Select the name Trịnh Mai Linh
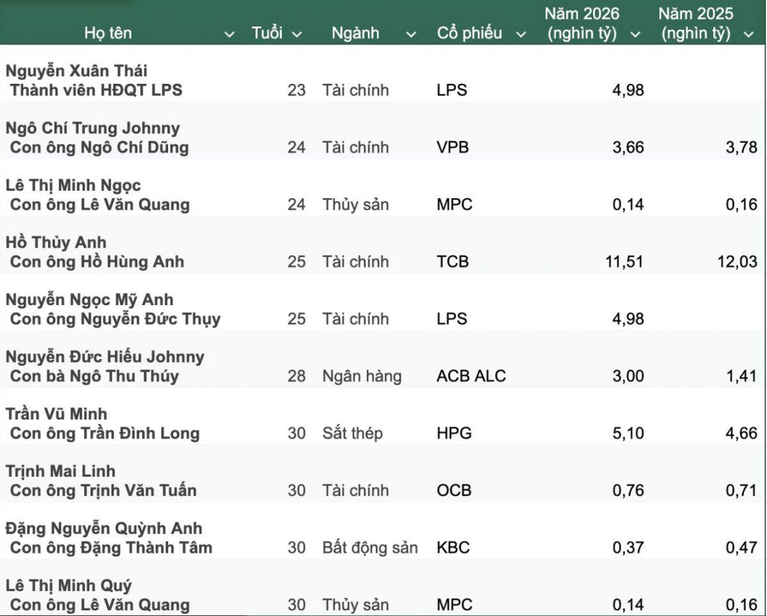The height and width of the screenshot is (616, 767). pos(61,471)
